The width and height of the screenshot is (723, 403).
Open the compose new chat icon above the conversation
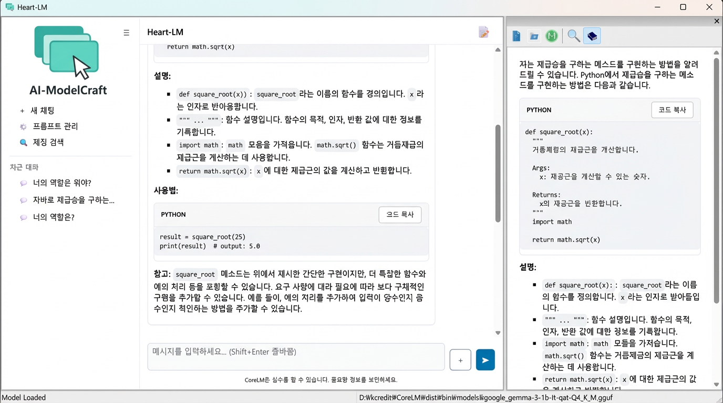(x=483, y=32)
